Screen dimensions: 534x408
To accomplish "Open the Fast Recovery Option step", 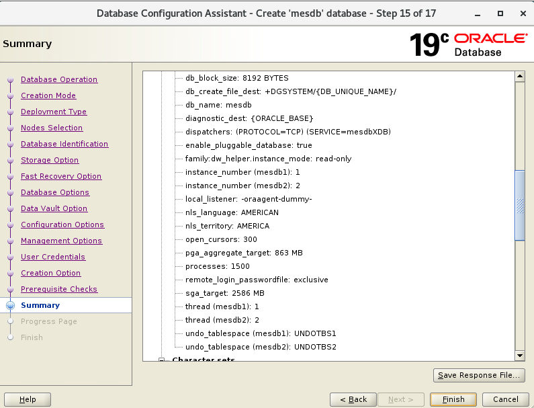I will pos(61,176).
